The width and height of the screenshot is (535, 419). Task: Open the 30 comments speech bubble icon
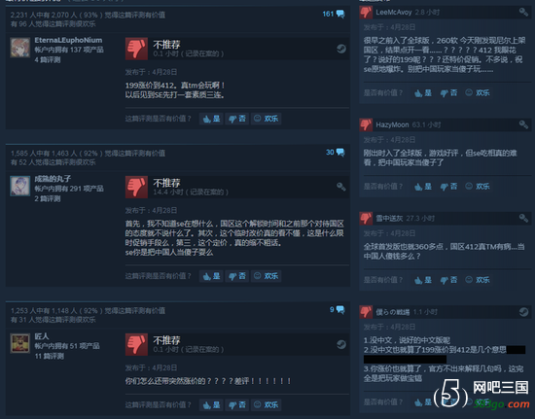(x=340, y=153)
